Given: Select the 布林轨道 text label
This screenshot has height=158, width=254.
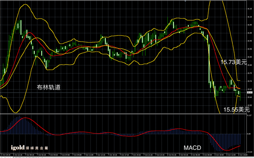Looking at the screenshot, I should click(x=49, y=87).
